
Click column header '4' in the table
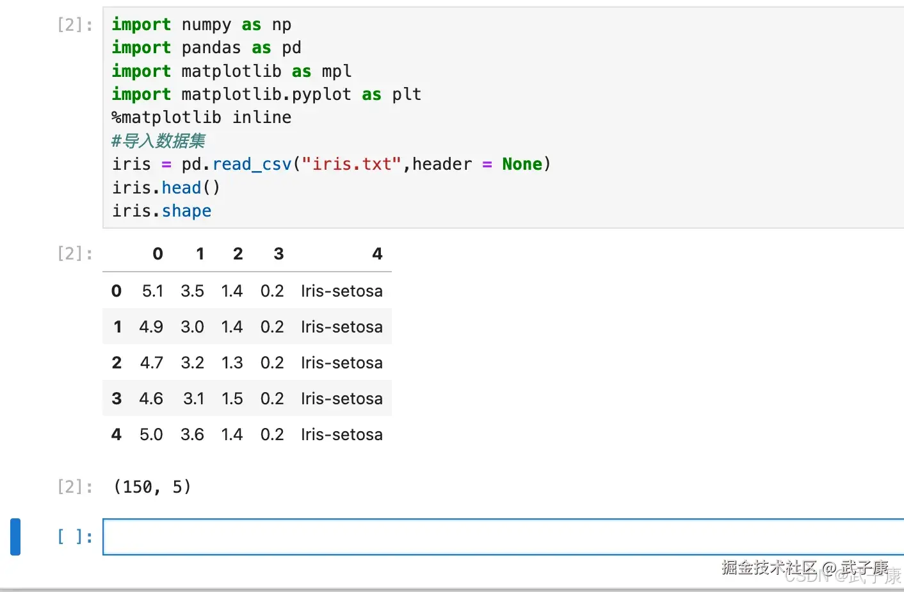point(377,254)
